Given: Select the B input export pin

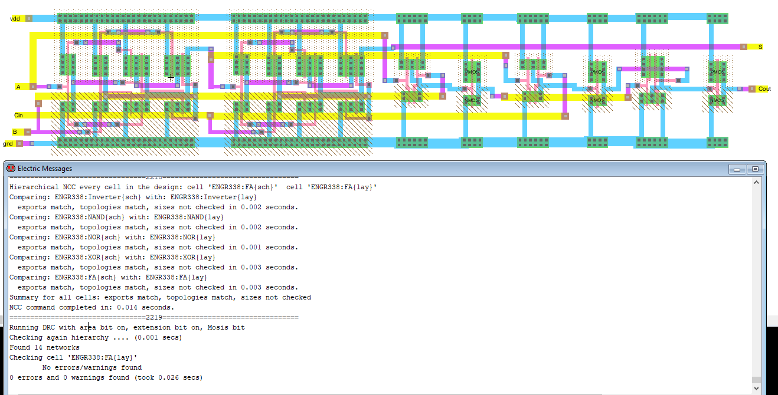Looking at the screenshot, I should [x=28, y=132].
